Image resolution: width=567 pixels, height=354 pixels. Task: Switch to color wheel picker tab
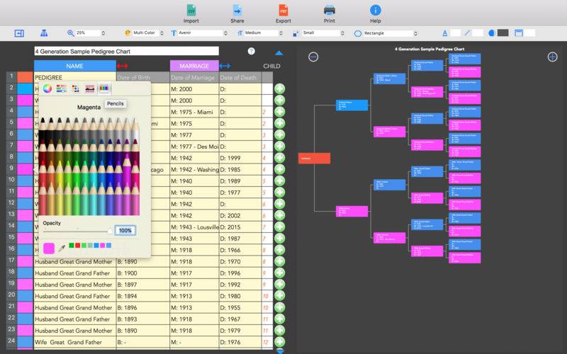pyautogui.click(x=47, y=88)
